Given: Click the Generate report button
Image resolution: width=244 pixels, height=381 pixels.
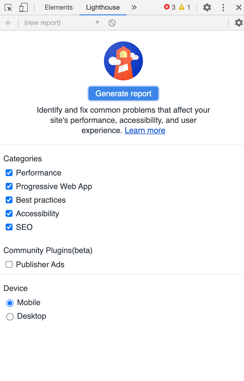Looking at the screenshot, I should (x=123, y=93).
